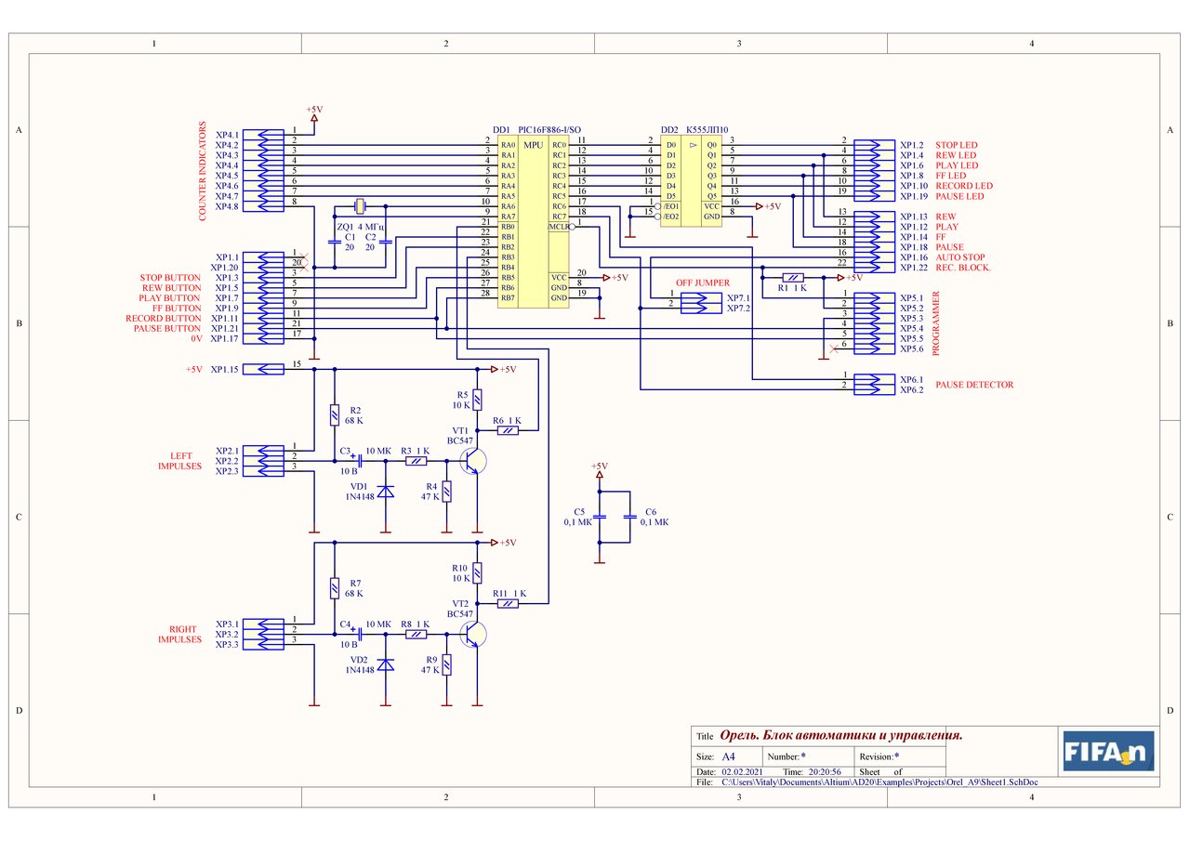Image resolution: width=1190 pixels, height=841 pixels.
Task: Select the C5 capacitor symbol
Action: (x=600, y=517)
